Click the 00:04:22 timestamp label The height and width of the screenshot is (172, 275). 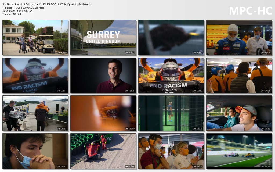tap(130, 53)
